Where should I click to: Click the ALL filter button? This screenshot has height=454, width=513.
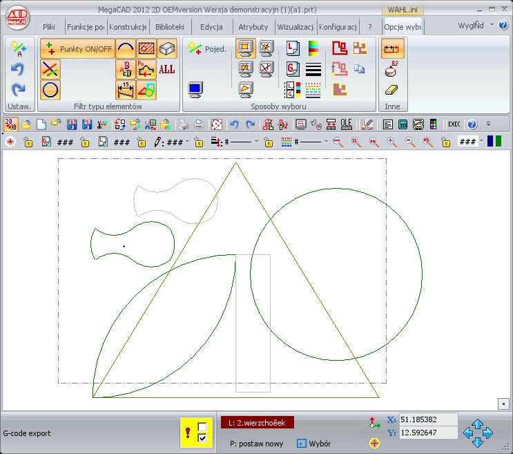(167, 69)
